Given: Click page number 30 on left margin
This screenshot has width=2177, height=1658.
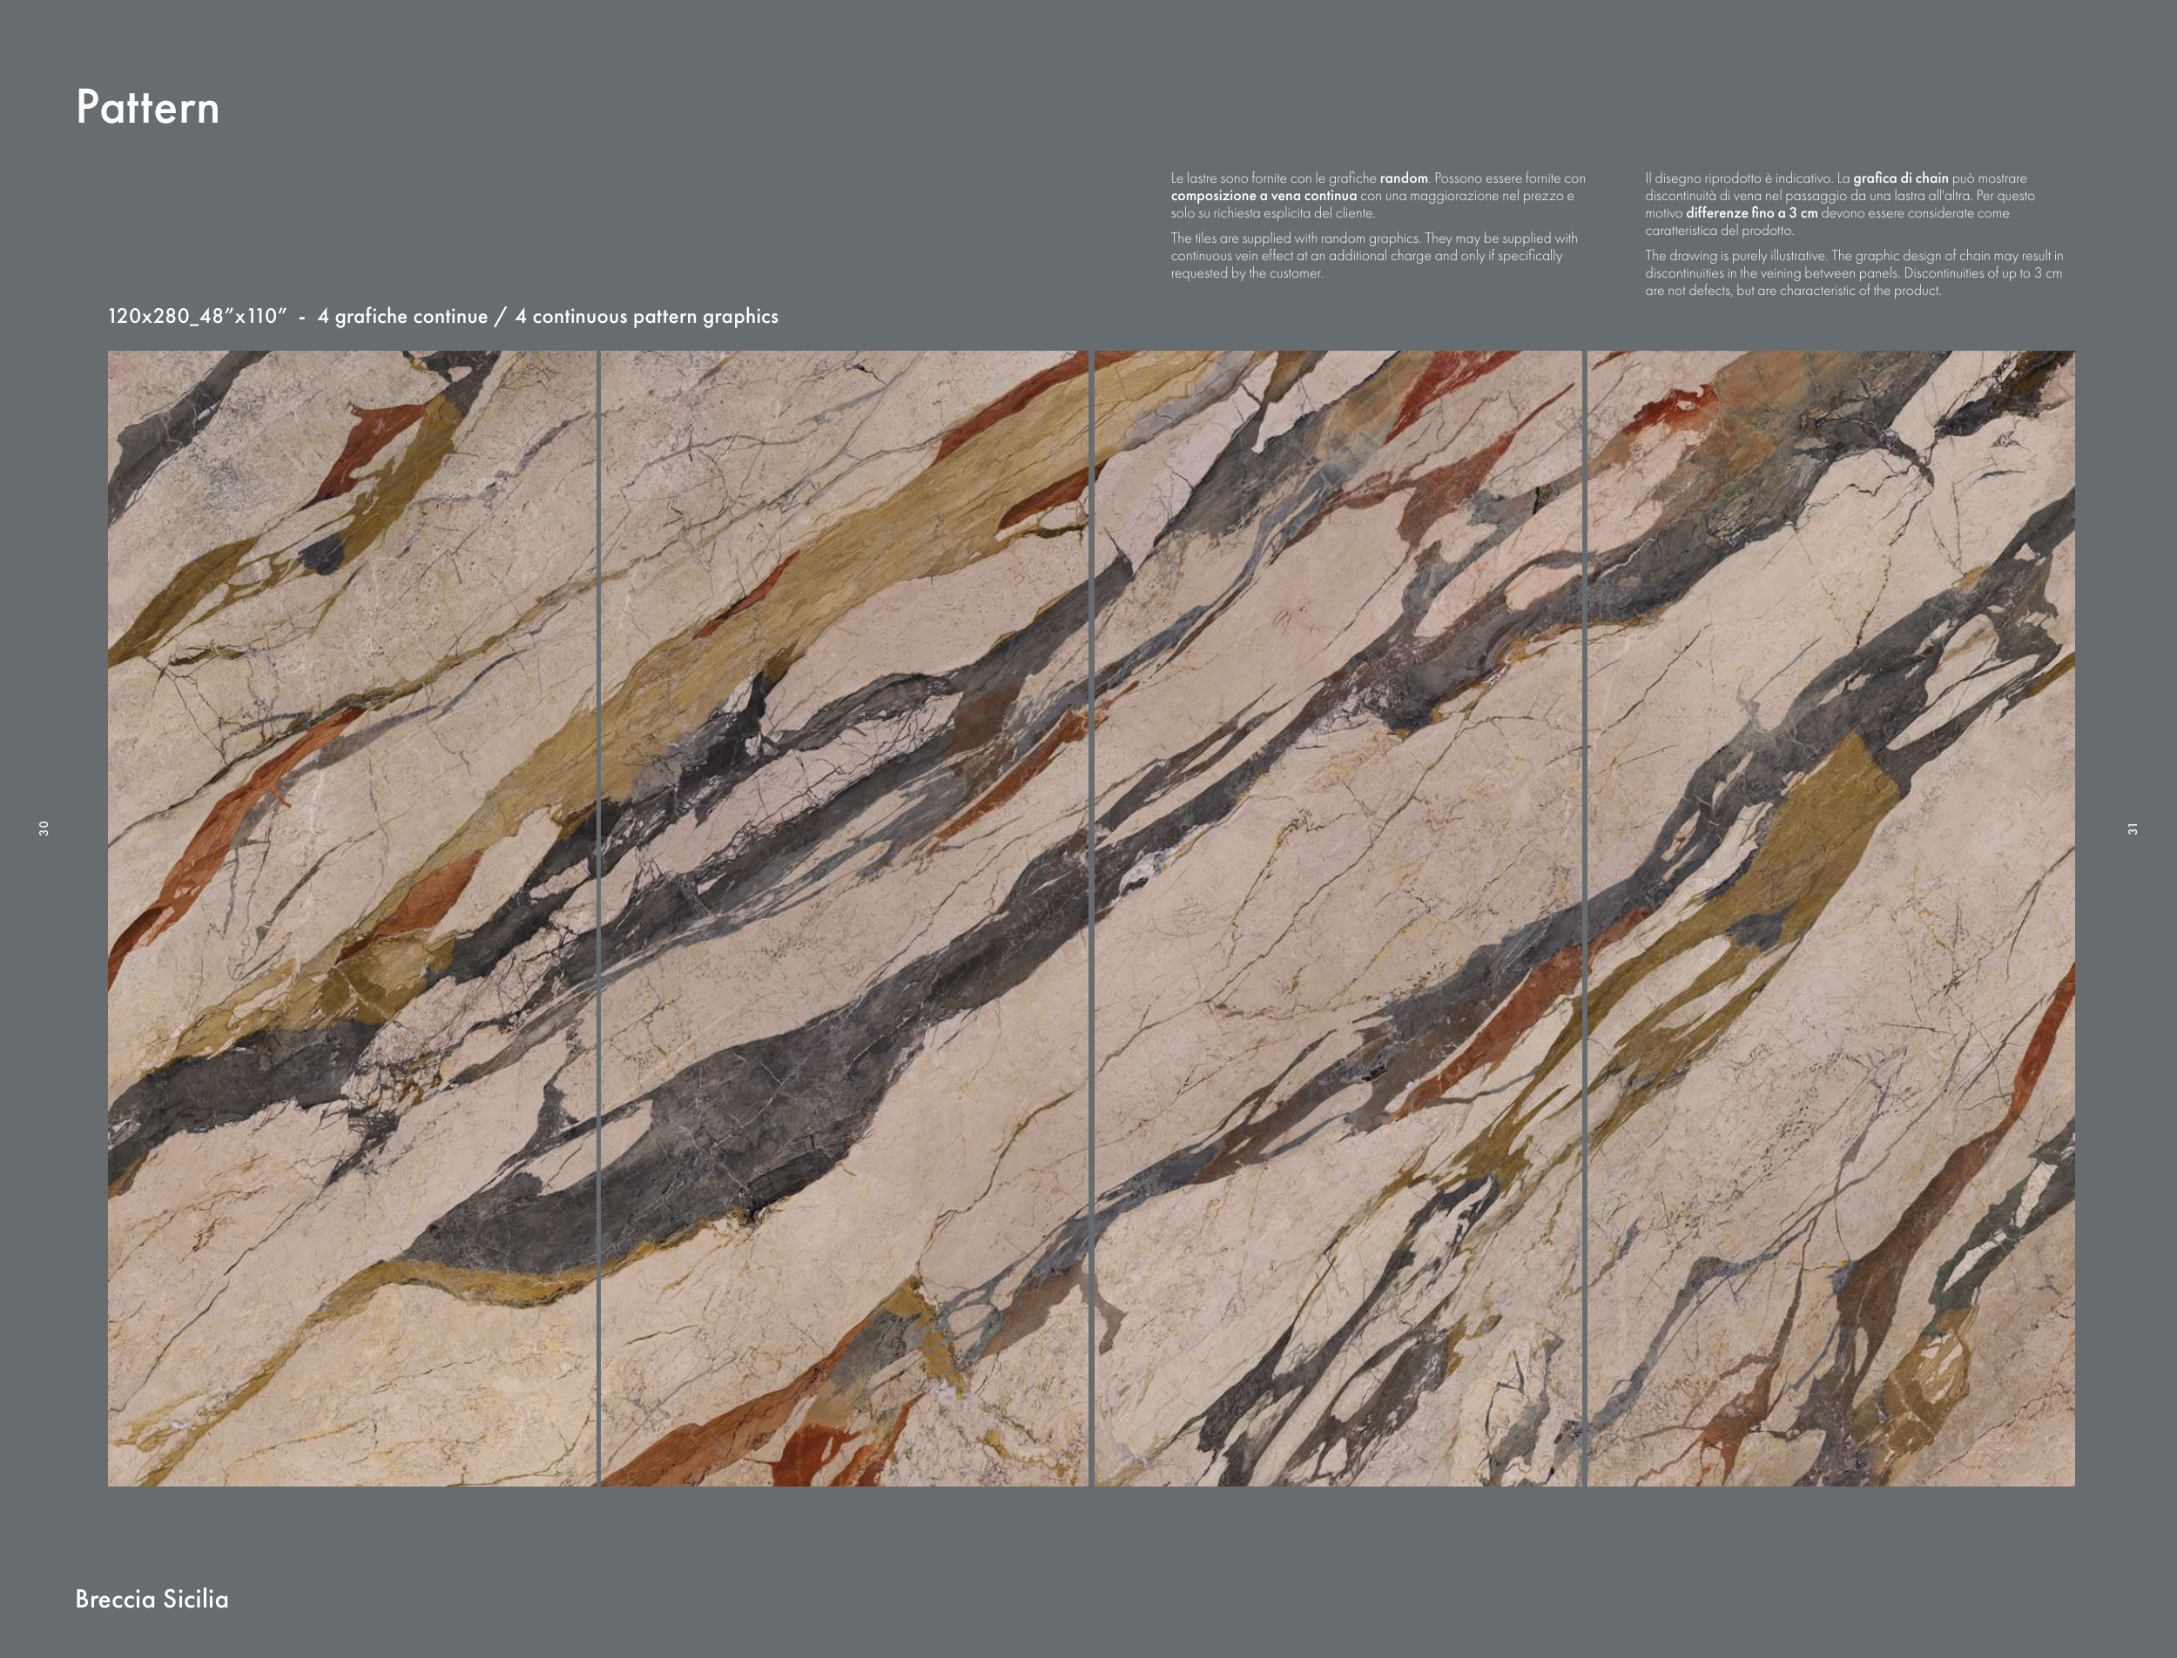Looking at the screenshot, I should [x=44, y=828].
